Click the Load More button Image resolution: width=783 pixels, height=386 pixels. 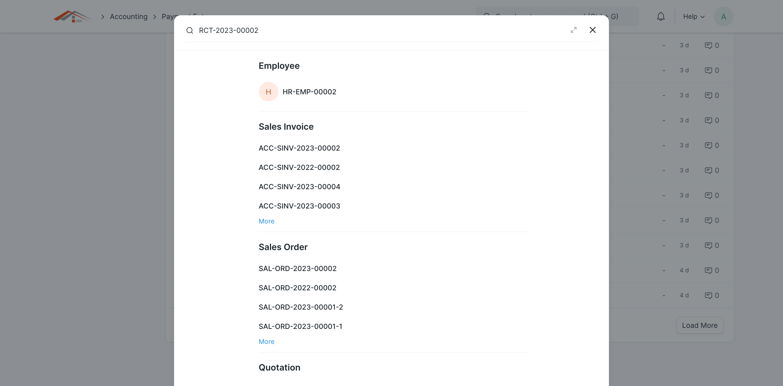coord(700,325)
